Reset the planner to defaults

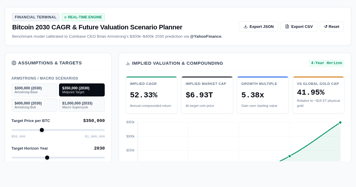(x=332, y=26)
